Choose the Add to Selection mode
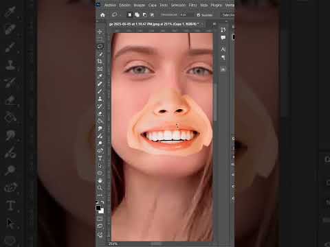 pos(137,15)
